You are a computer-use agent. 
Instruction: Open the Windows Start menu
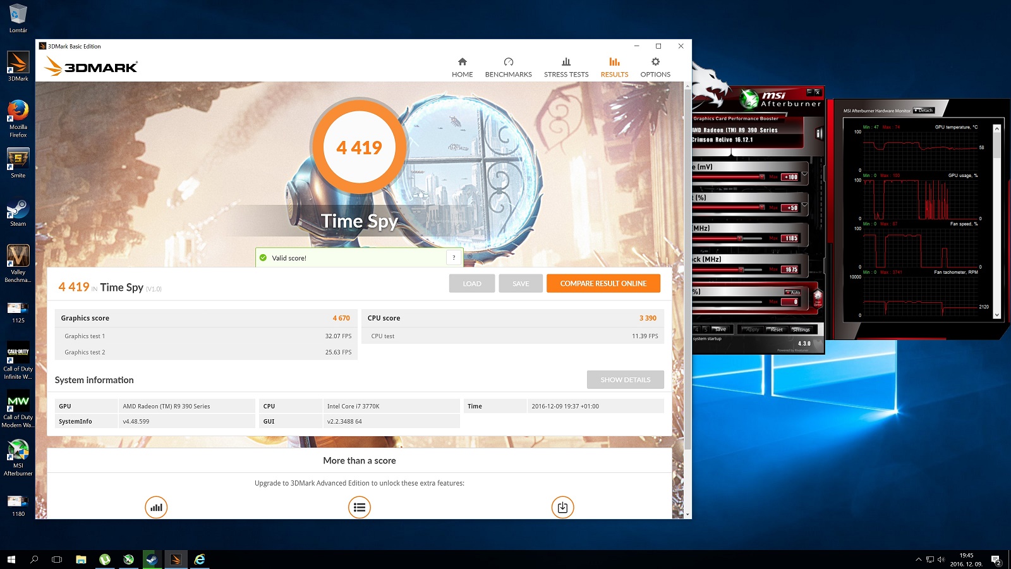click(x=11, y=560)
